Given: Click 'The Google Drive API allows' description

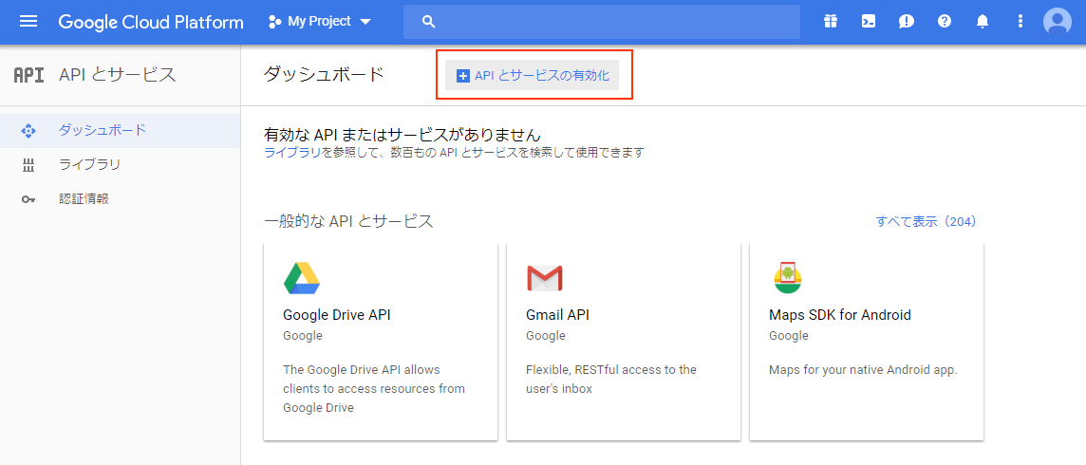Looking at the screenshot, I should 374,388.
